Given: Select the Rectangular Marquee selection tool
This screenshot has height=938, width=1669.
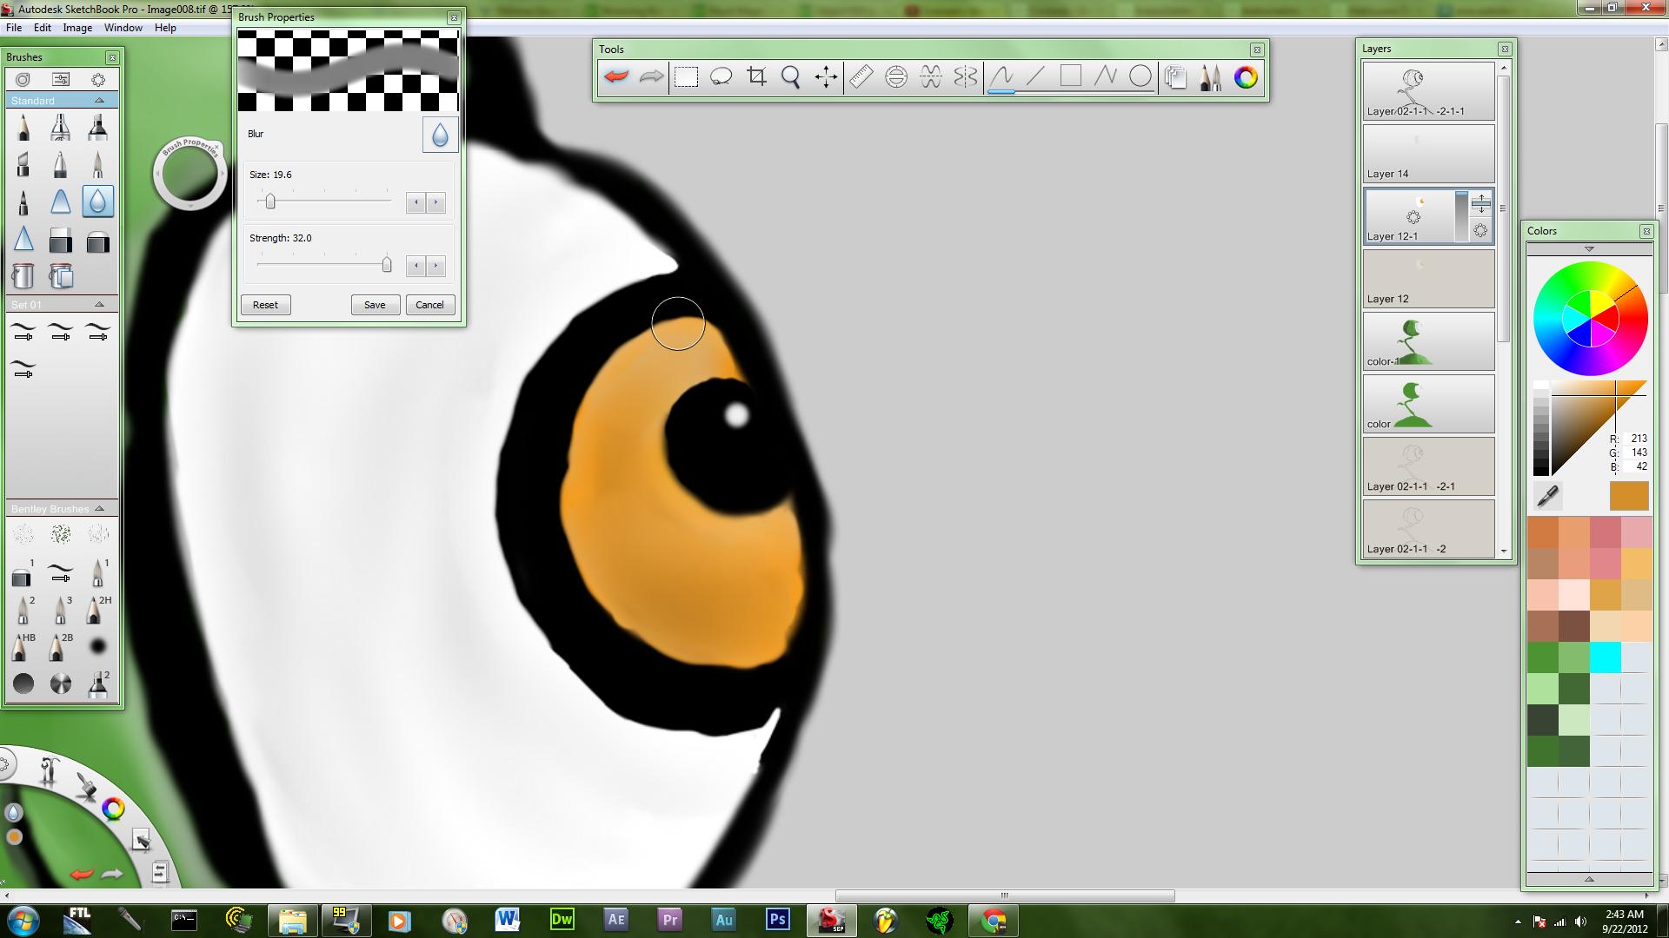Looking at the screenshot, I should click(687, 77).
